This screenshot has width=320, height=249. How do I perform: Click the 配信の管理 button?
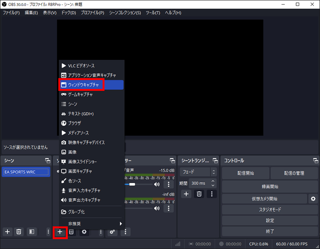tap(294, 173)
